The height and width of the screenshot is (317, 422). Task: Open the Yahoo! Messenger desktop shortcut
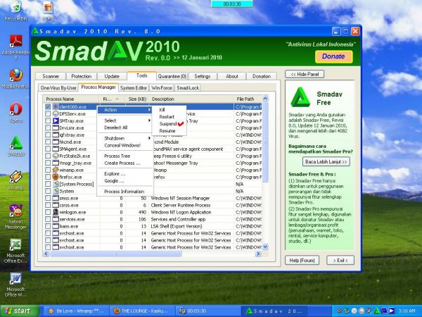tap(15, 217)
